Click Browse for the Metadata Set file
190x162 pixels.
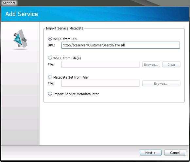161,83
